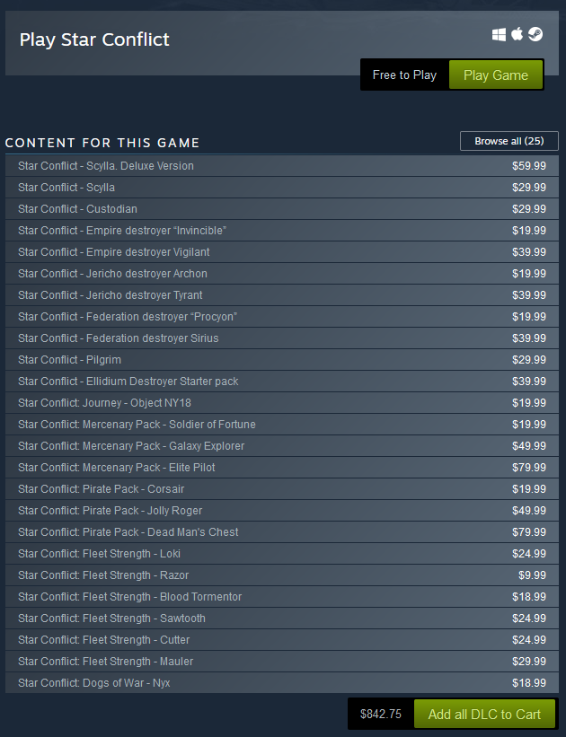Image resolution: width=566 pixels, height=737 pixels.
Task: Click the Free to Play label
Action: coord(404,75)
